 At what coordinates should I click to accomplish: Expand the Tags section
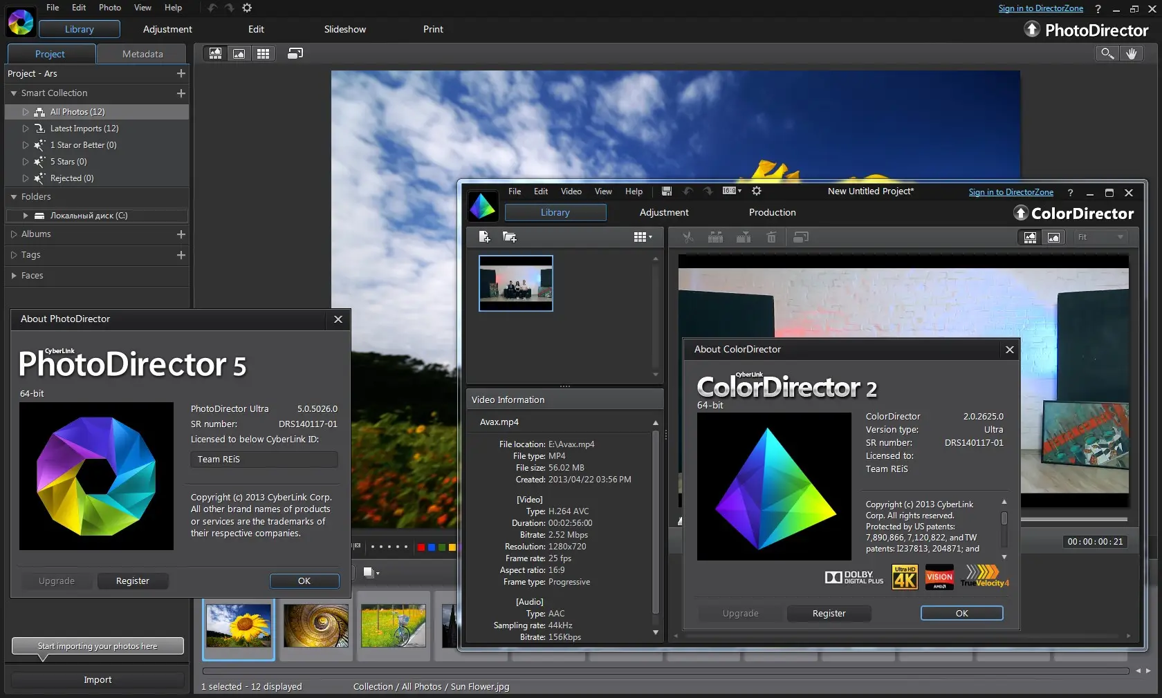[x=14, y=255]
